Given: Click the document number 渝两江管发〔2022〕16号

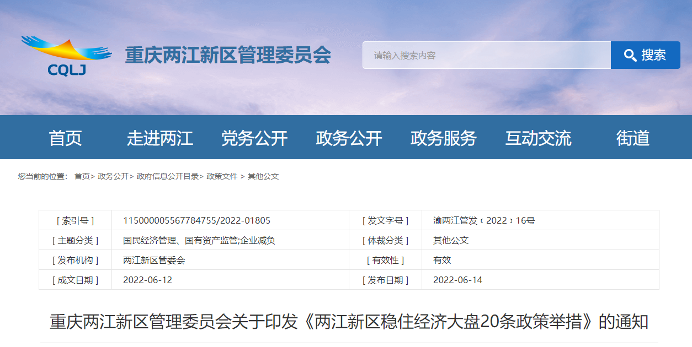Looking at the screenshot, I should point(484,220).
